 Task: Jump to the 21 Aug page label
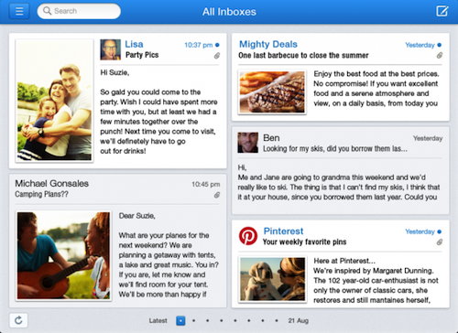[x=299, y=320]
